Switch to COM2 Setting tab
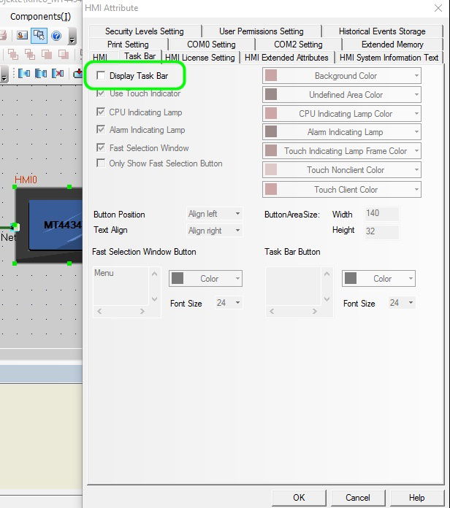Viewport: 450px width, 508px height. (298, 45)
